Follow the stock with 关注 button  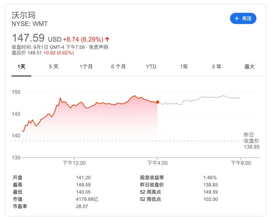point(243,18)
